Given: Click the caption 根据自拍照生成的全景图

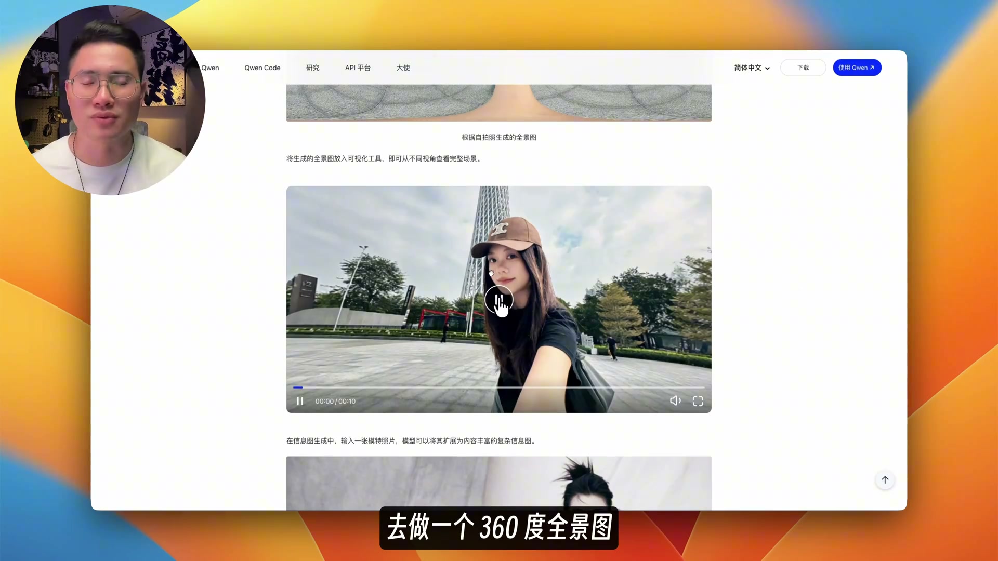Looking at the screenshot, I should click(499, 138).
